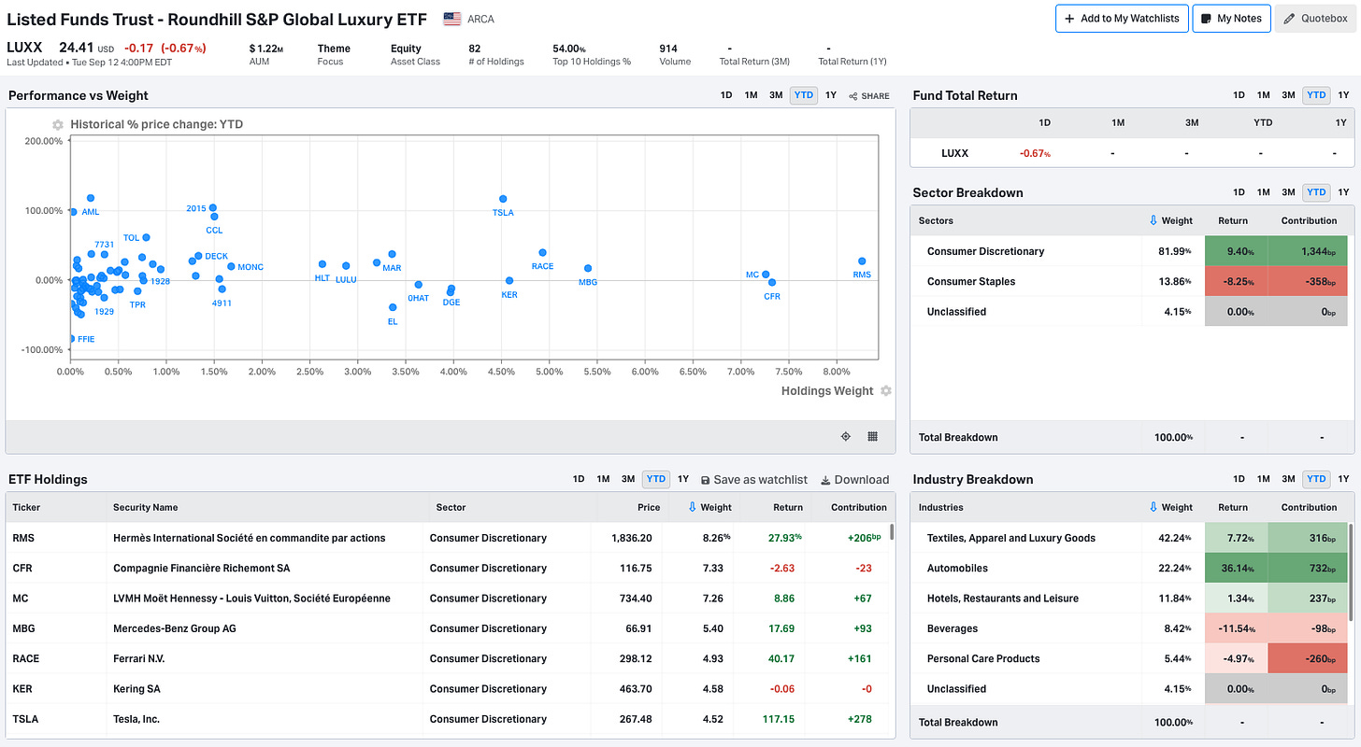Click the RACE data point on scatter chart

pyautogui.click(x=542, y=253)
